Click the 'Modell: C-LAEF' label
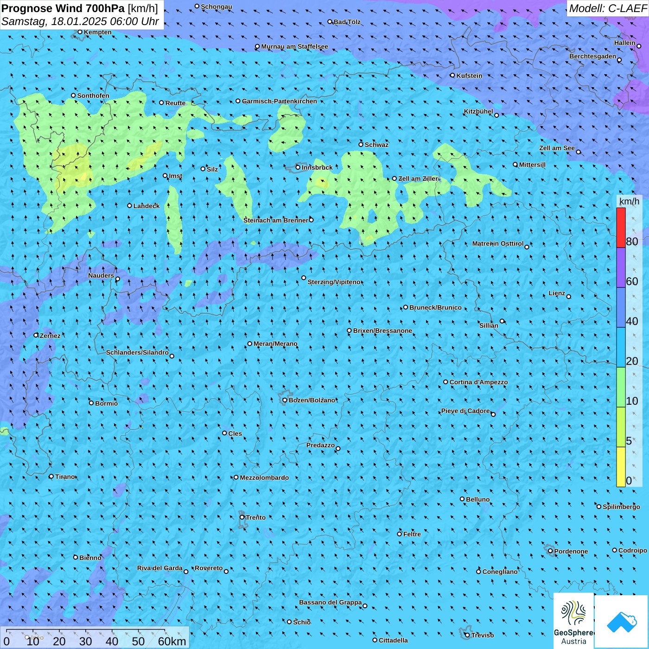The width and height of the screenshot is (649, 649). [607, 8]
